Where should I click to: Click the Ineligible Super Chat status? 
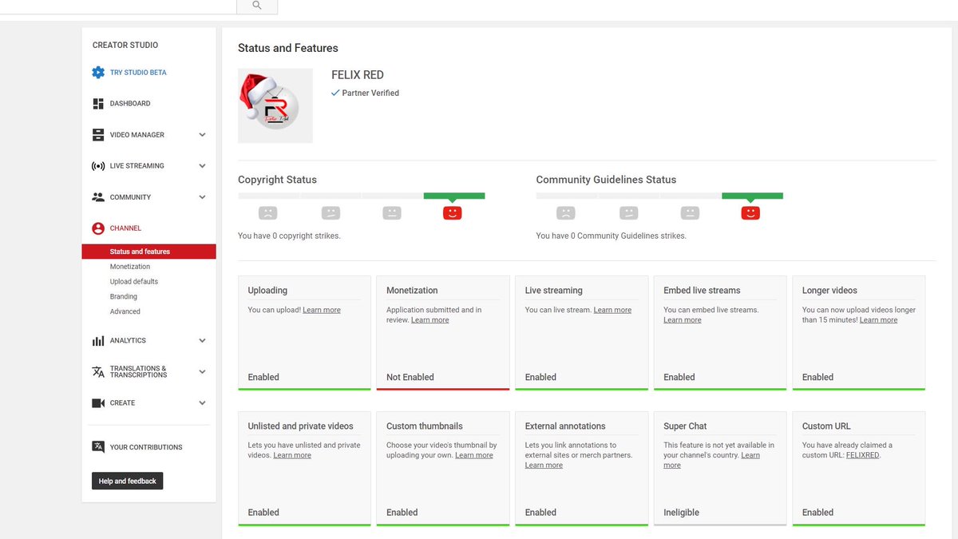tap(680, 513)
